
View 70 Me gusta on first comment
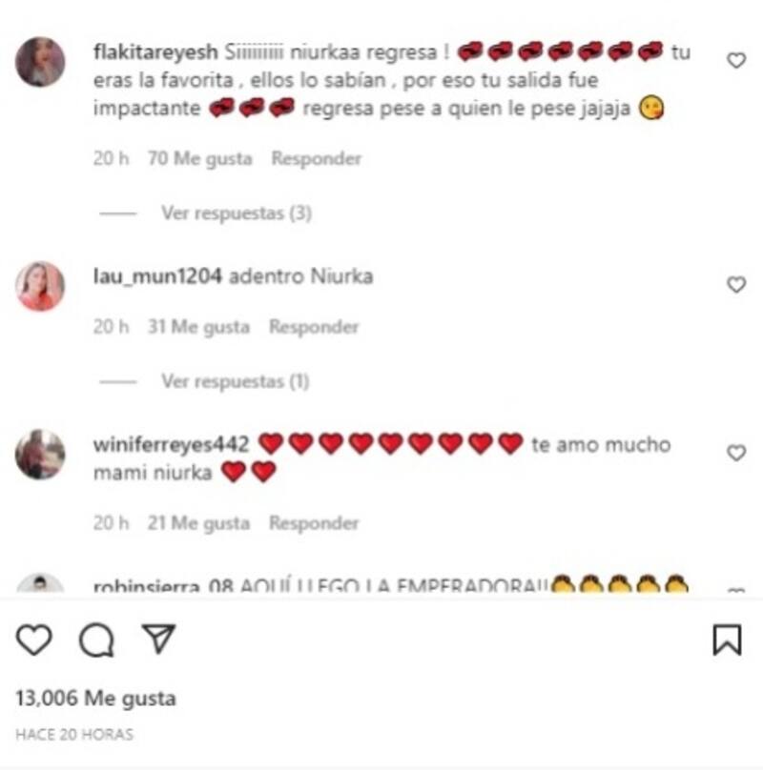(x=200, y=158)
